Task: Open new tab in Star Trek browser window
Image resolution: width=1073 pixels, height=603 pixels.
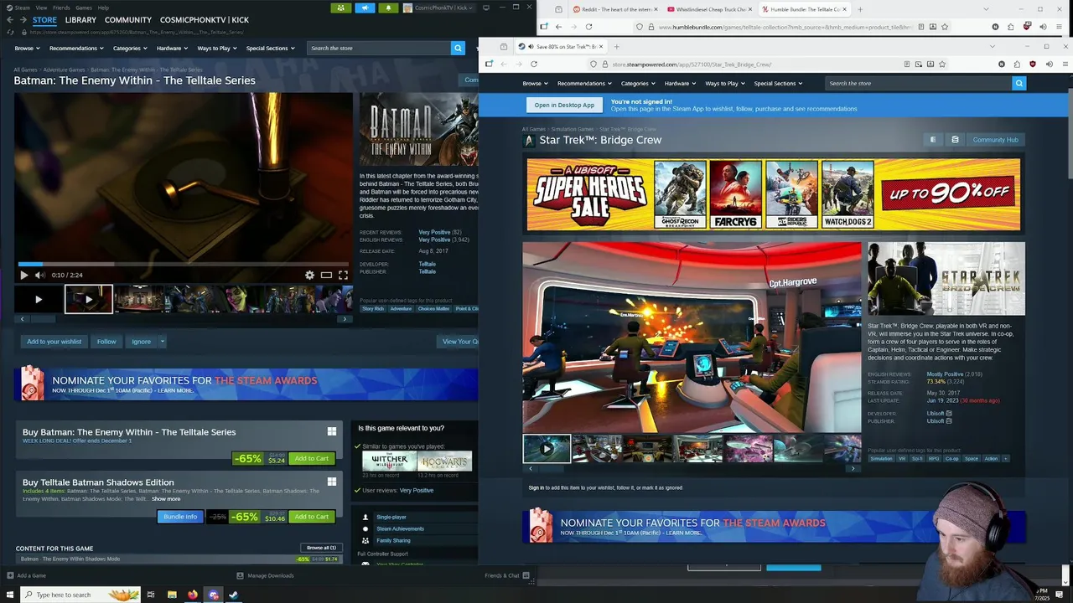Action: (x=616, y=46)
